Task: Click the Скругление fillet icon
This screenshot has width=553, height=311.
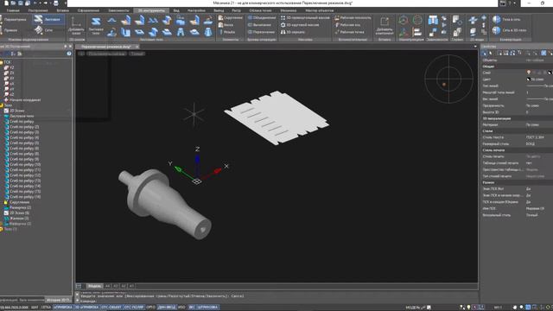Action: pos(221,17)
